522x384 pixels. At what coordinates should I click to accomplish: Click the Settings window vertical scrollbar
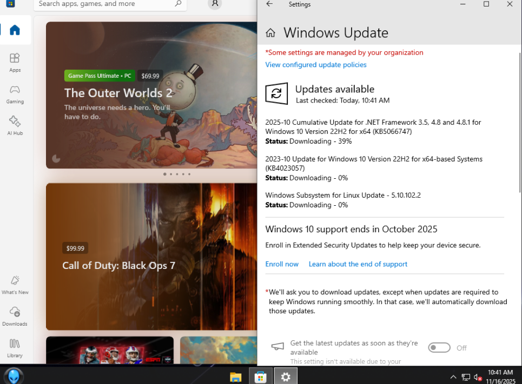[x=520, y=122]
